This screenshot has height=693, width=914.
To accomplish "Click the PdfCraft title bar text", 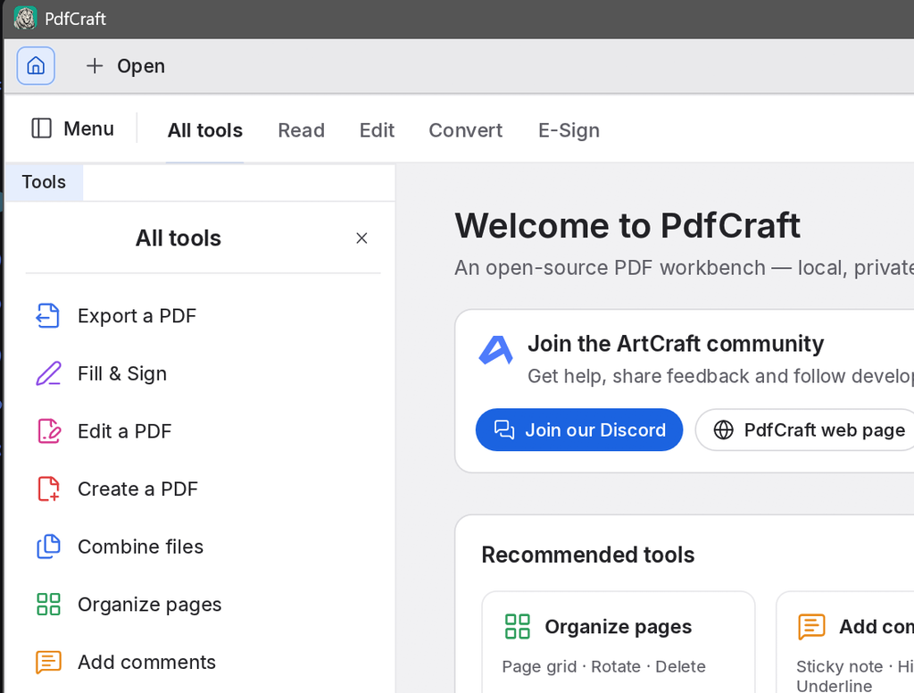I will pyautogui.click(x=75, y=19).
